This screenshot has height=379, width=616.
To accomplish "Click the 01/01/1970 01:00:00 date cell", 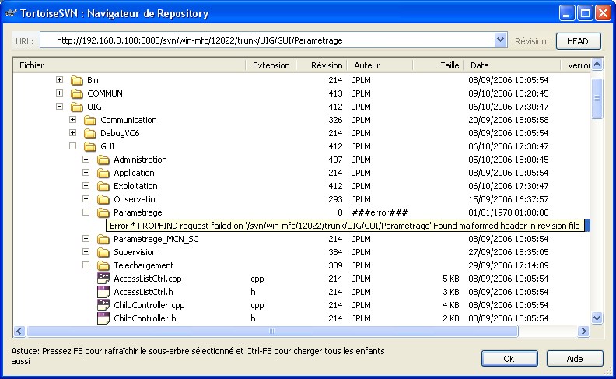I will [x=509, y=212].
